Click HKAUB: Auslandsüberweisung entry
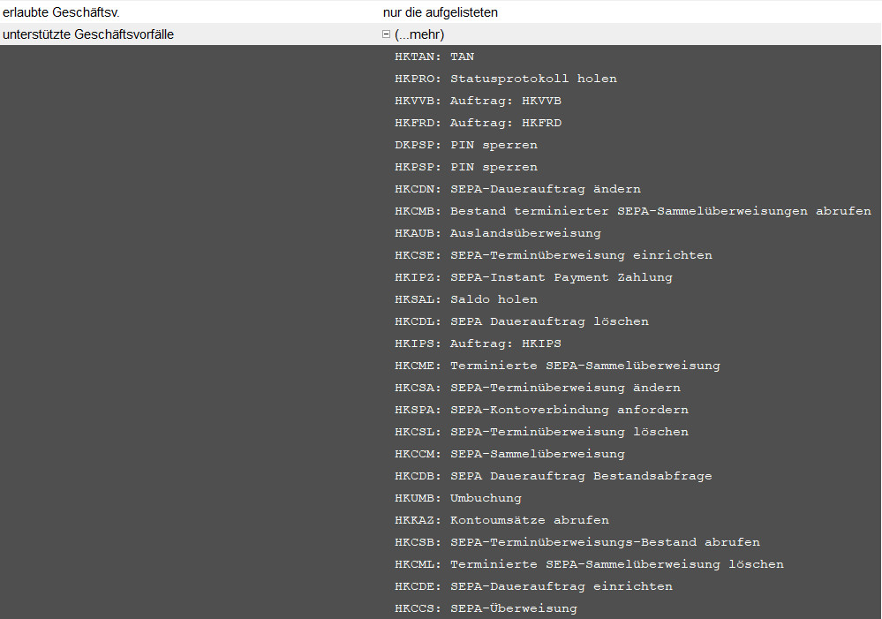The image size is (882, 619). pos(498,233)
